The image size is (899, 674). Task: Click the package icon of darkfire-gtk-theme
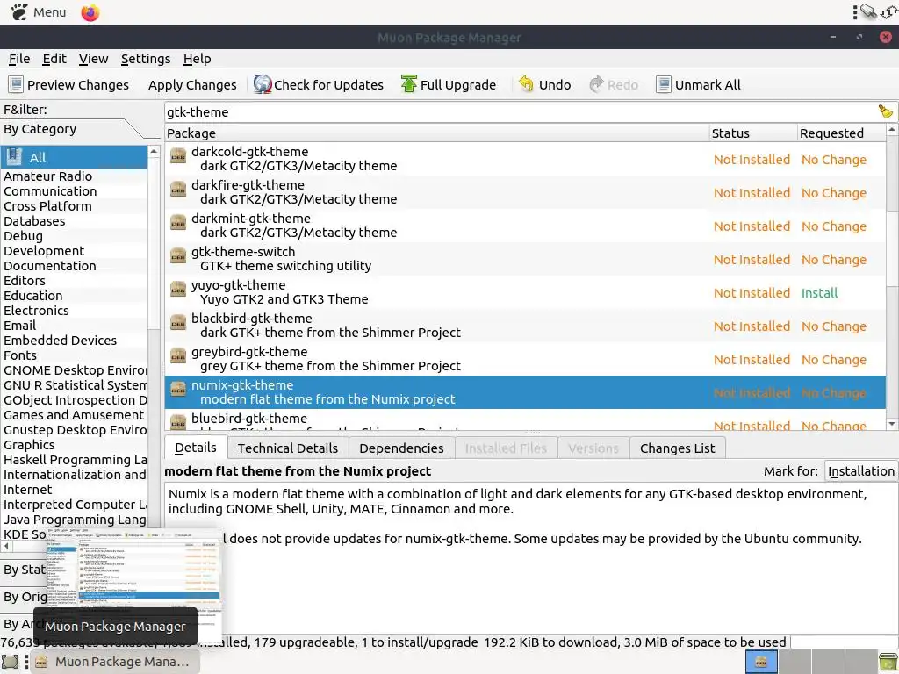click(178, 190)
